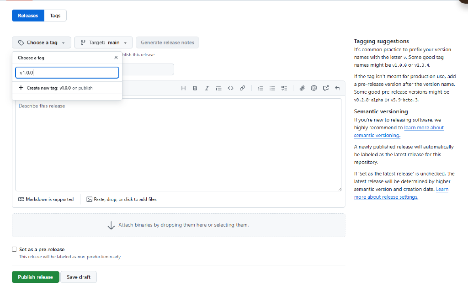The height and width of the screenshot is (291, 468).
Task: Insert a quote using the toolbar icon
Action: (x=218, y=88)
